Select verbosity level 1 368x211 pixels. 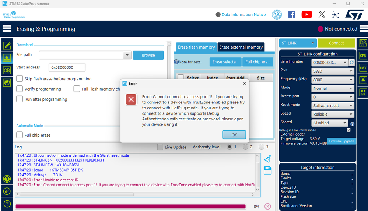click(229, 147)
